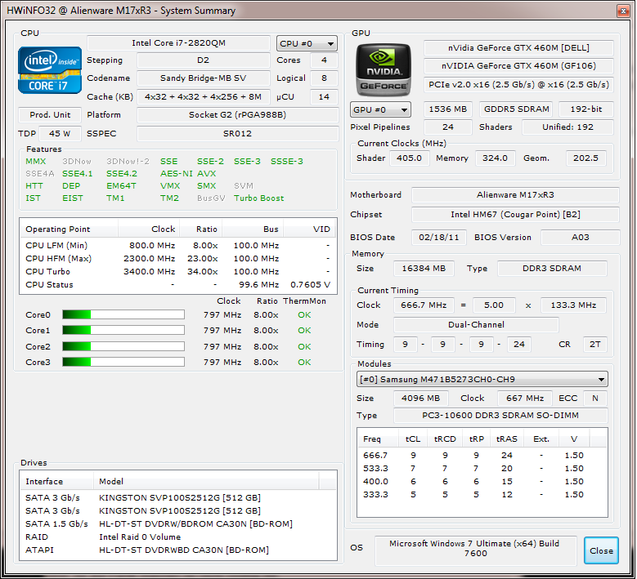Click the 666.7 MHz memory clock field
This screenshot has height=579, width=637.
tap(424, 305)
